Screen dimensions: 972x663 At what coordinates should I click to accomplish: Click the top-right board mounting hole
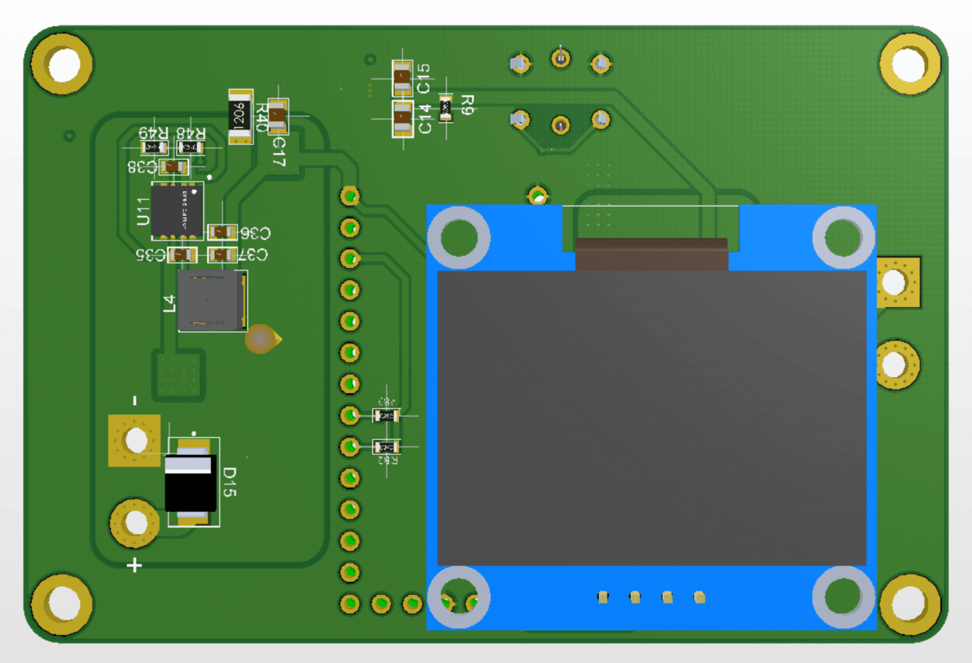pos(909,64)
